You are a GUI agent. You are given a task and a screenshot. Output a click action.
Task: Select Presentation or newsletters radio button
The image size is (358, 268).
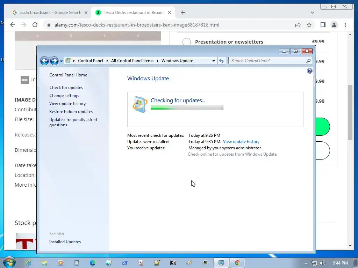(187, 42)
